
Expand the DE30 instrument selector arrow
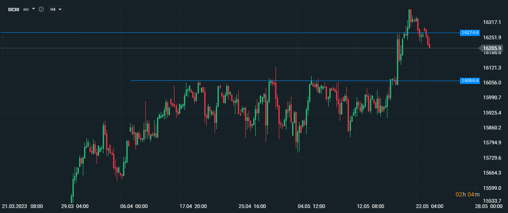(34, 9)
